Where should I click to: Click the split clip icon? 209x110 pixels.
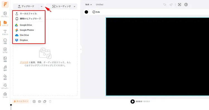pyautogui.click(x=40, y=101)
